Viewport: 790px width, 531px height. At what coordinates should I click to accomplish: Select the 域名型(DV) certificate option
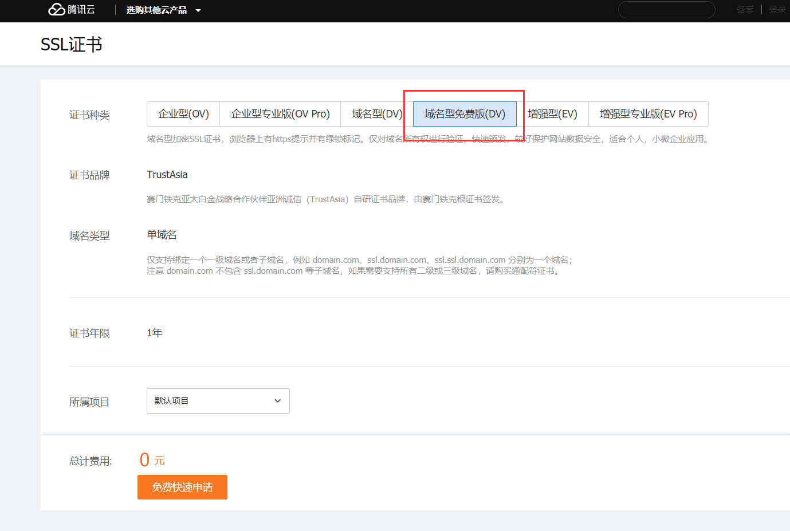[377, 114]
